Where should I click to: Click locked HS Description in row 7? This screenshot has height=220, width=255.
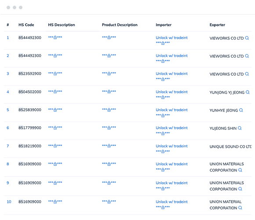(55, 146)
